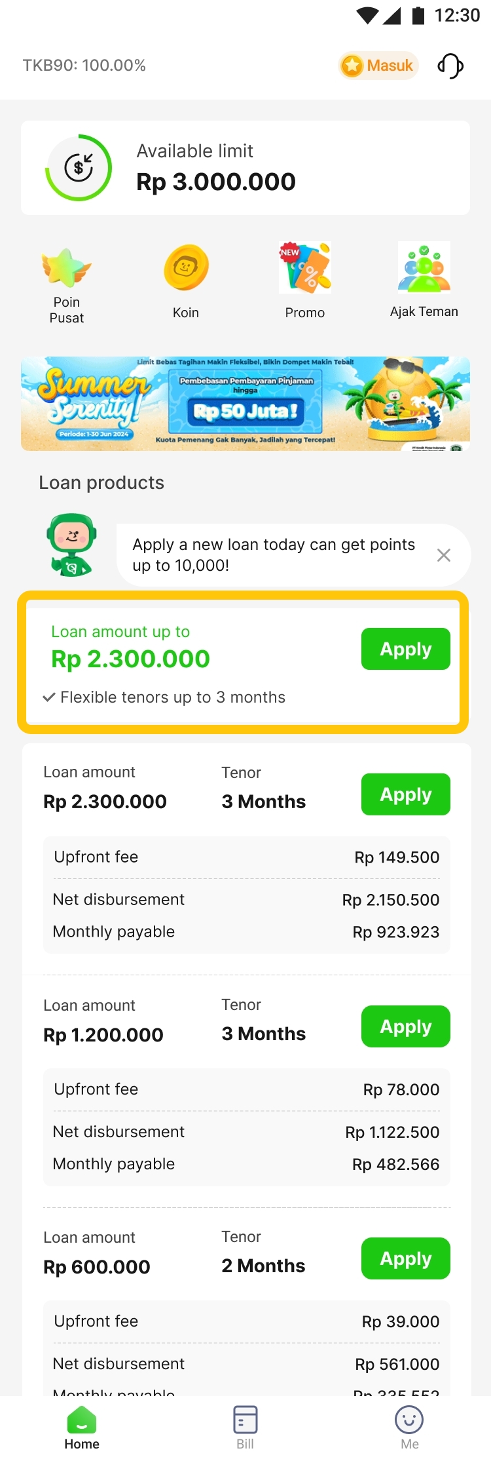Apply for loan up to Rp 2.300.000
Screen dimensions: 491x1459
coord(405,649)
